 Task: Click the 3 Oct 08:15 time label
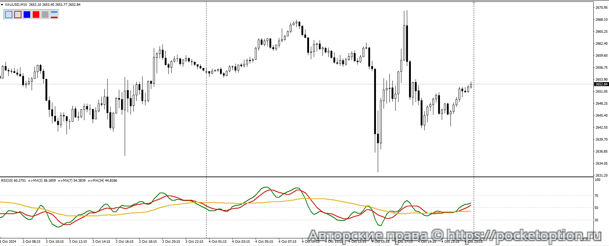point(31,242)
